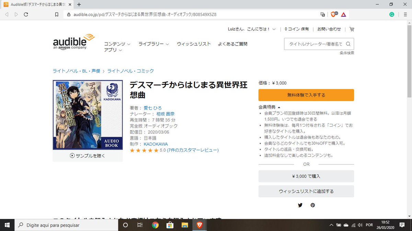
Task: Bookmark this page icon
Action: [x=57, y=14]
